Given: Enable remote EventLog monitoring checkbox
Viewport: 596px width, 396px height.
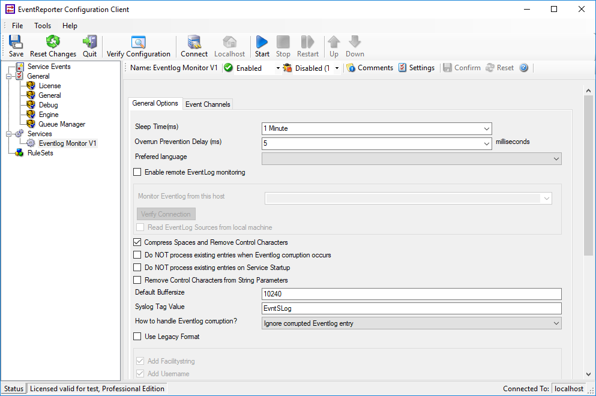Looking at the screenshot, I should [x=137, y=172].
